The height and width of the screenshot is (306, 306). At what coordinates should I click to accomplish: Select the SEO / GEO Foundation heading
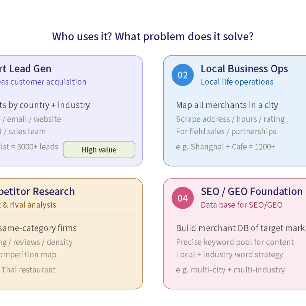pyautogui.click(x=252, y=192)
